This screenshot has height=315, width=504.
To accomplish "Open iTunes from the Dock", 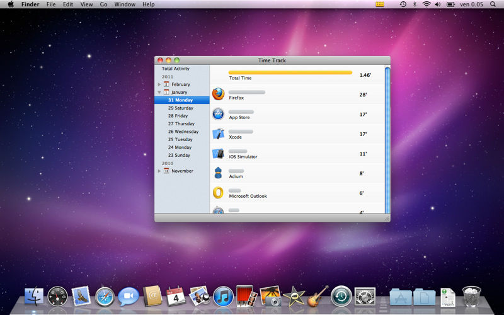I will (x=224, y=296).
